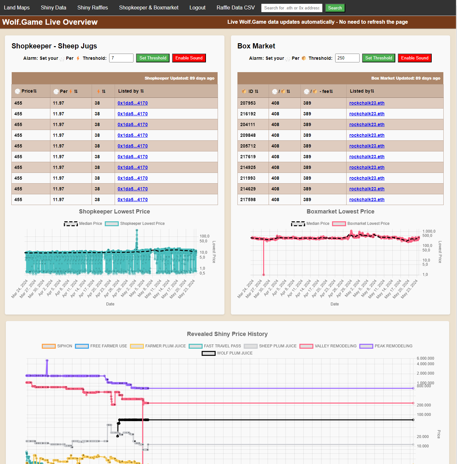Click VALLEY REMODELING pink legend swatch
Screen dimensions: 457x464
pyautogui.click(x=306, y=346)
